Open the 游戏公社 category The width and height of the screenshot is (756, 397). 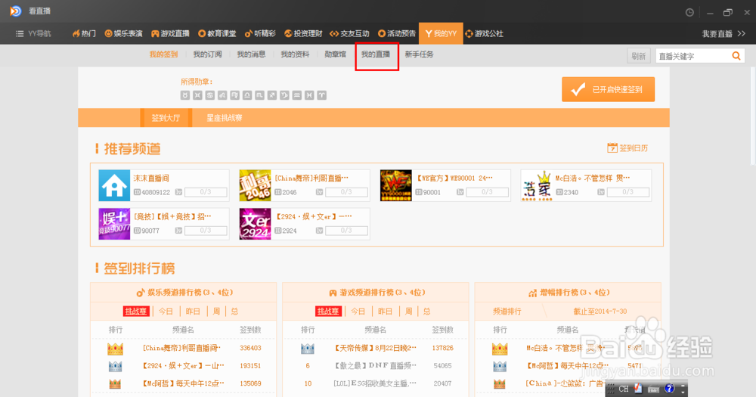(x=484, y=34)
